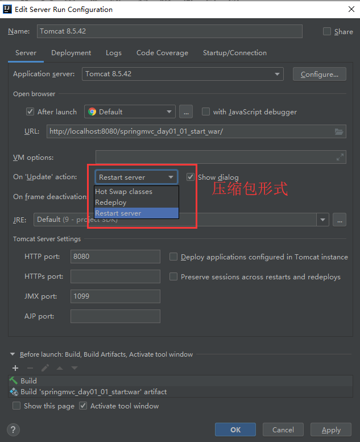
Task: Collapse the Before launch section
Action: pyautogui.click(x=13, y=354)
